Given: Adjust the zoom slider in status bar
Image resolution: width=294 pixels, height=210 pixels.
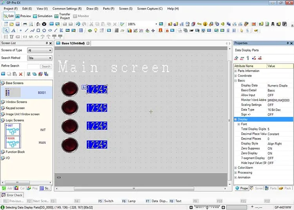Looking at the screenshot, I should point(207,207).
